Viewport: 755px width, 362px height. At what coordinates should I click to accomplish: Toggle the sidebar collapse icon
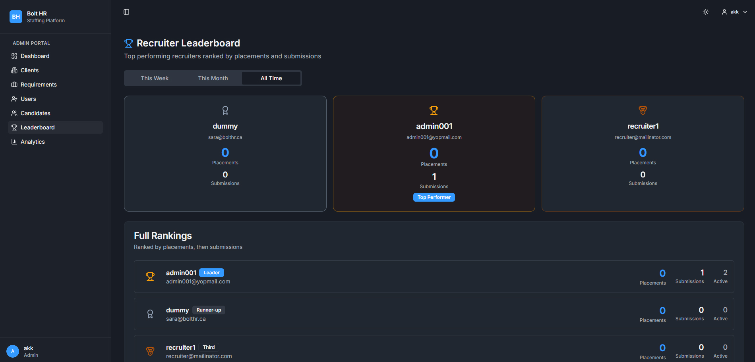point(126,12)
